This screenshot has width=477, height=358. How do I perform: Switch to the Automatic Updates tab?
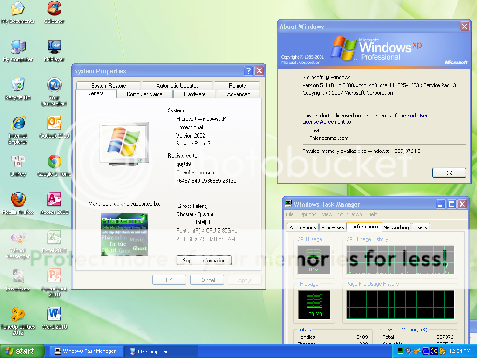pos(177,86)
